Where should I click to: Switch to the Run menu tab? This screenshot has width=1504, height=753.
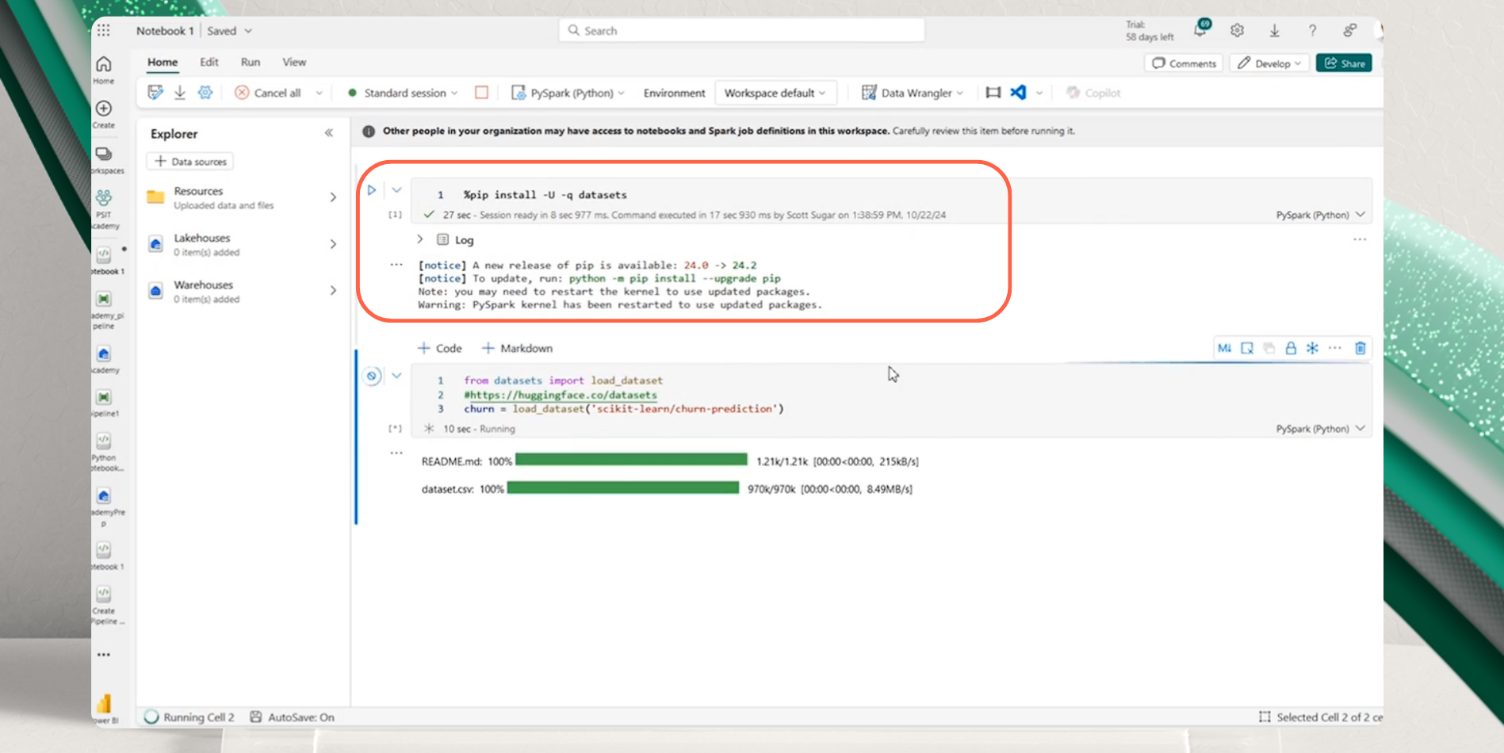point(250,62)
